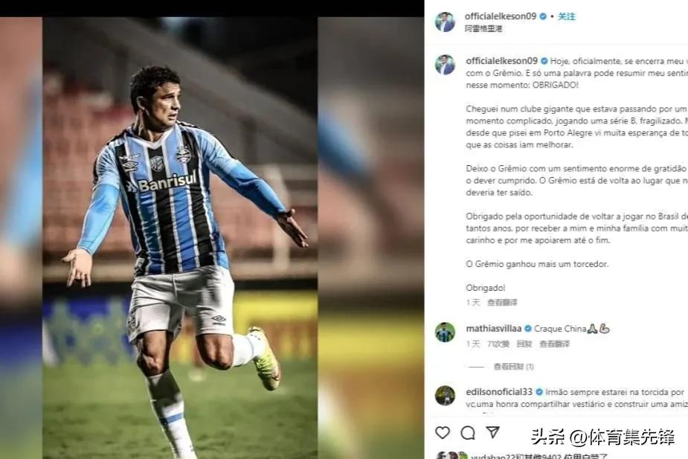
Task: Open comments with the speech bubble icon
Action: pyautogui.click(x=468, y=433)
